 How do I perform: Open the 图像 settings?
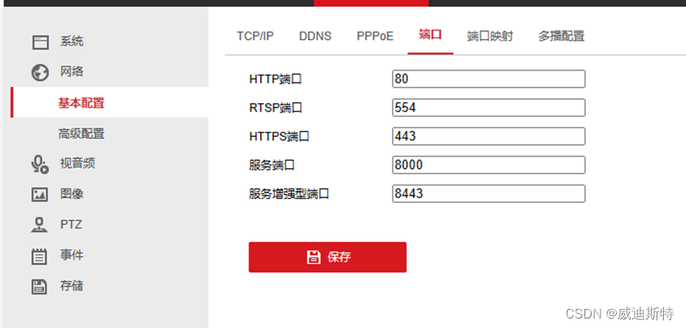point(71,194)
